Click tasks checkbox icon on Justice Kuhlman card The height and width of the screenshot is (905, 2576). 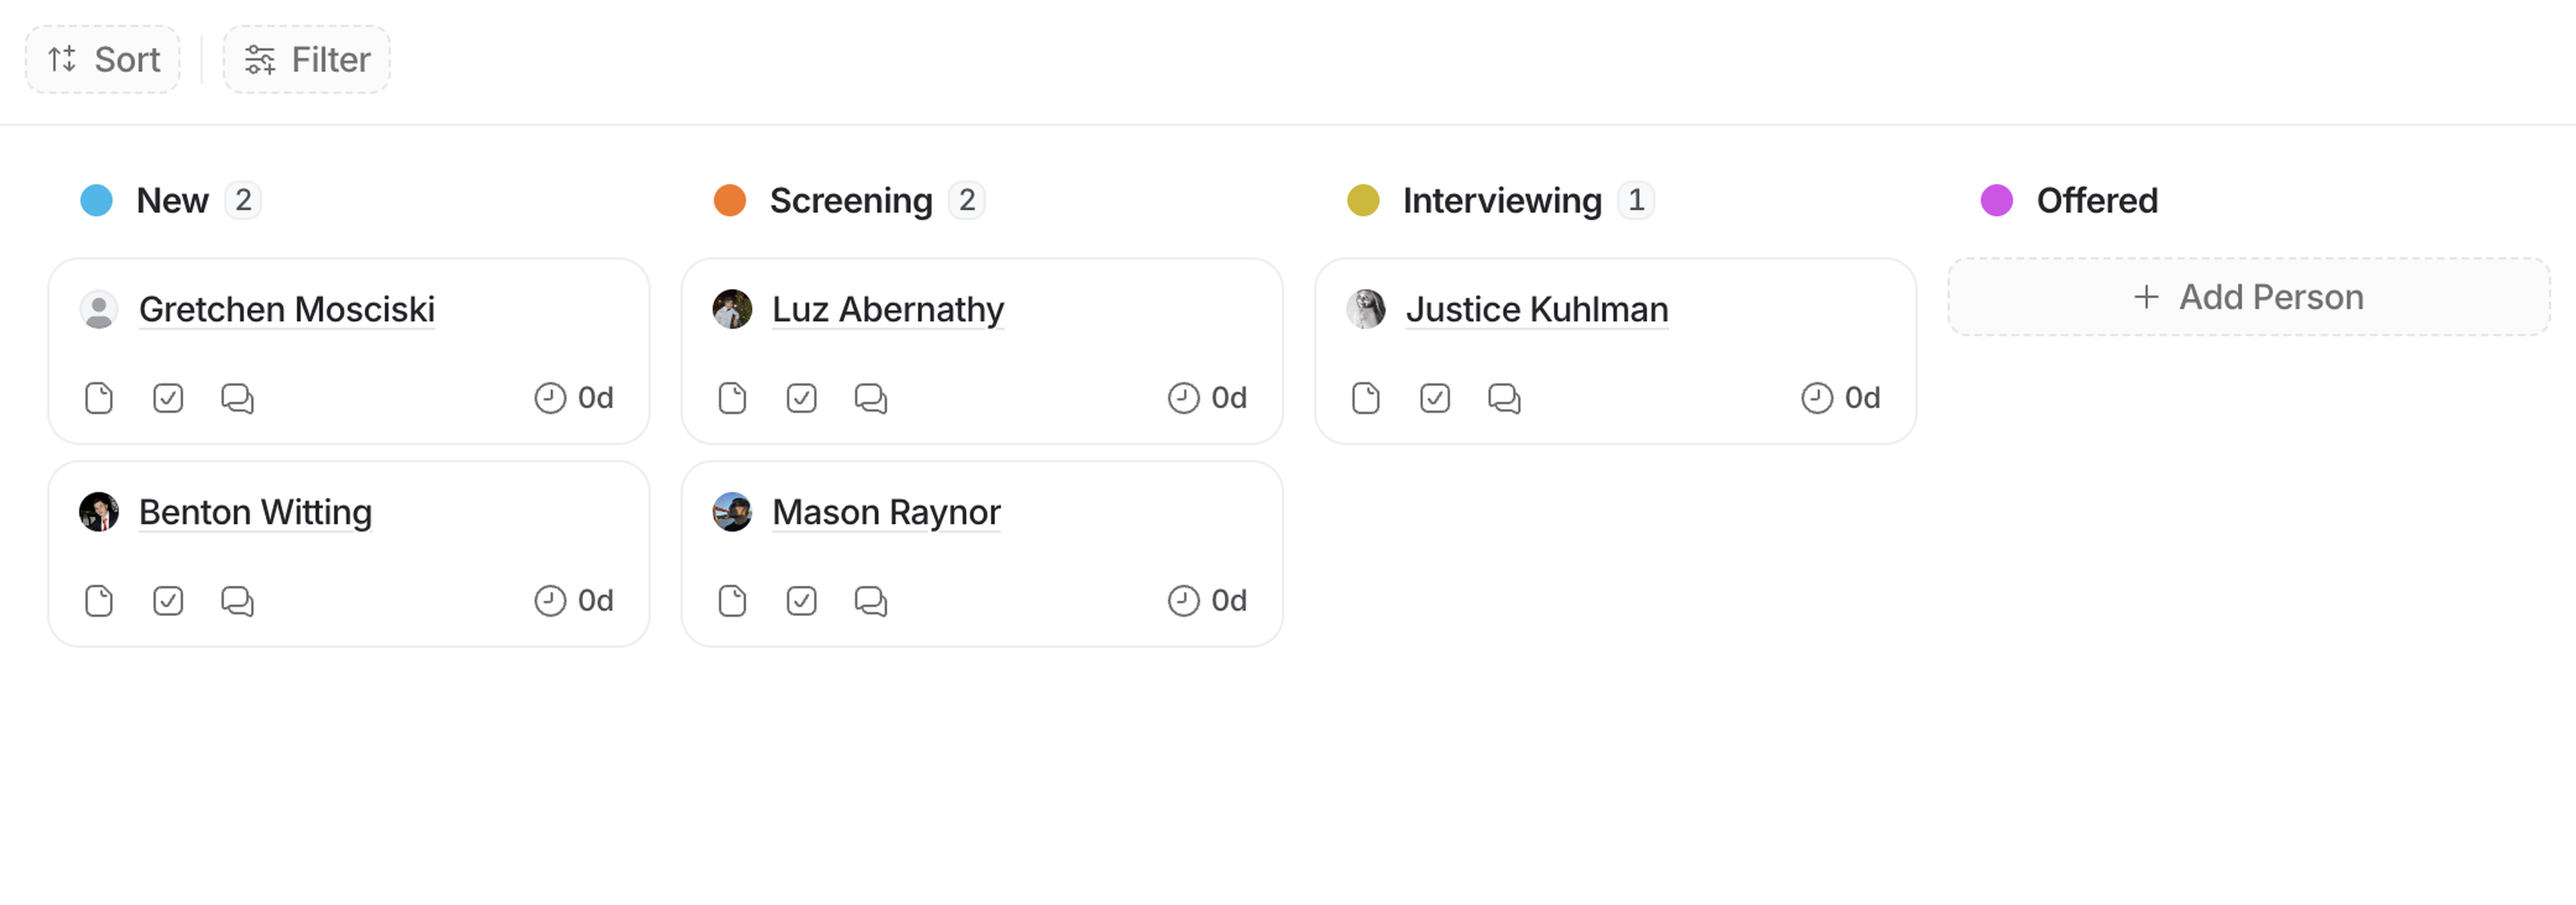pos(1434,399)
